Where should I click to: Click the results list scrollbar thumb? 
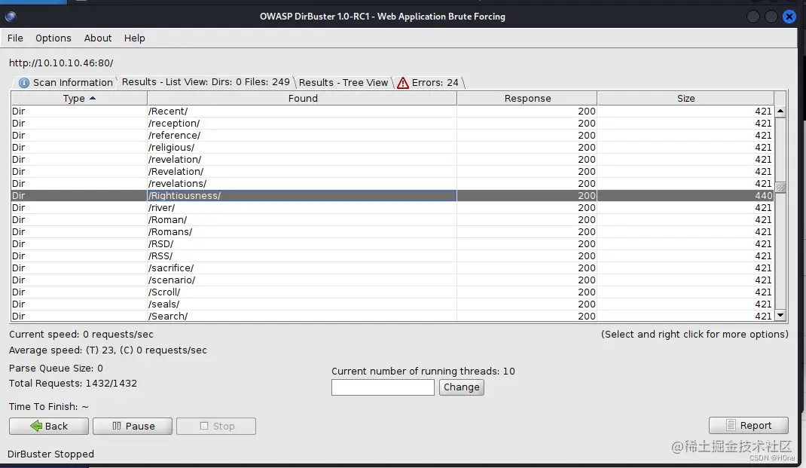click(780, 187)
